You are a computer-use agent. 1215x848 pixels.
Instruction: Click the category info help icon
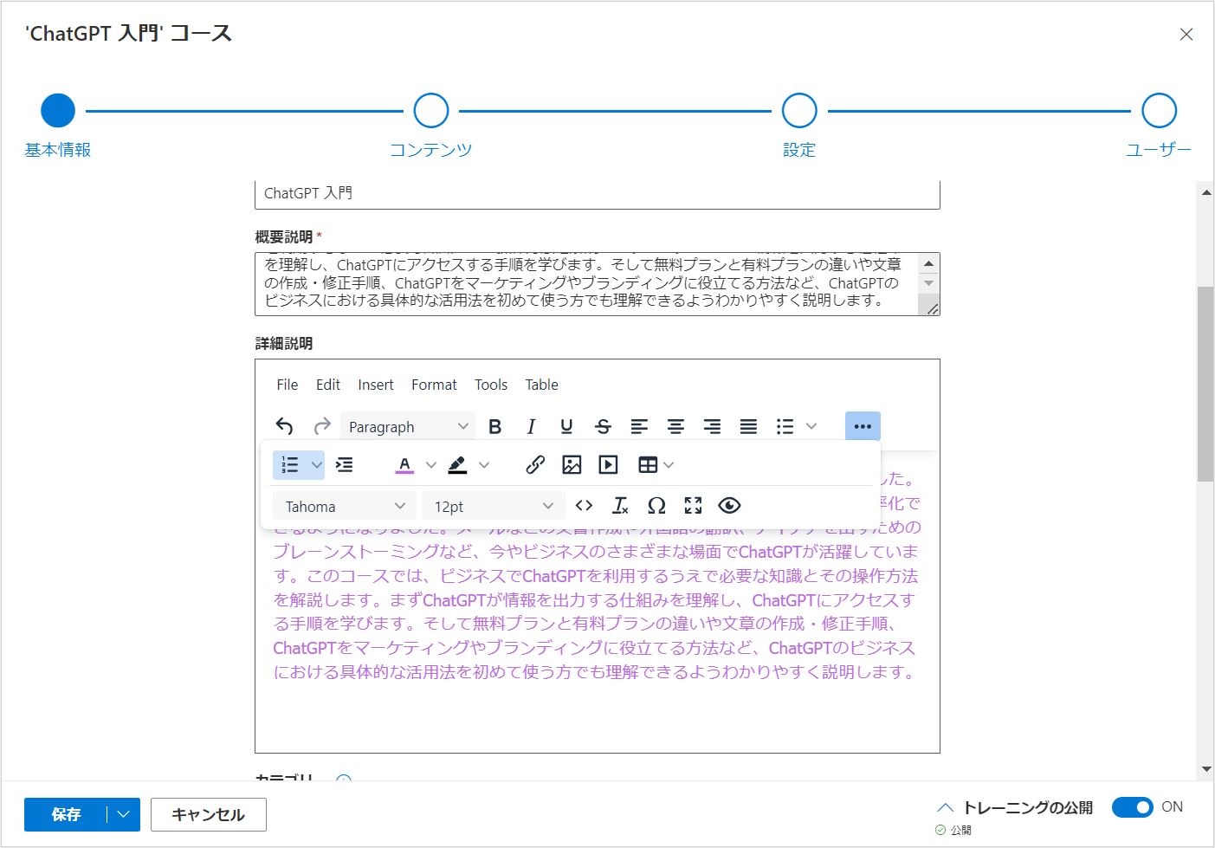pyautogui.click(x=343, y=779)
